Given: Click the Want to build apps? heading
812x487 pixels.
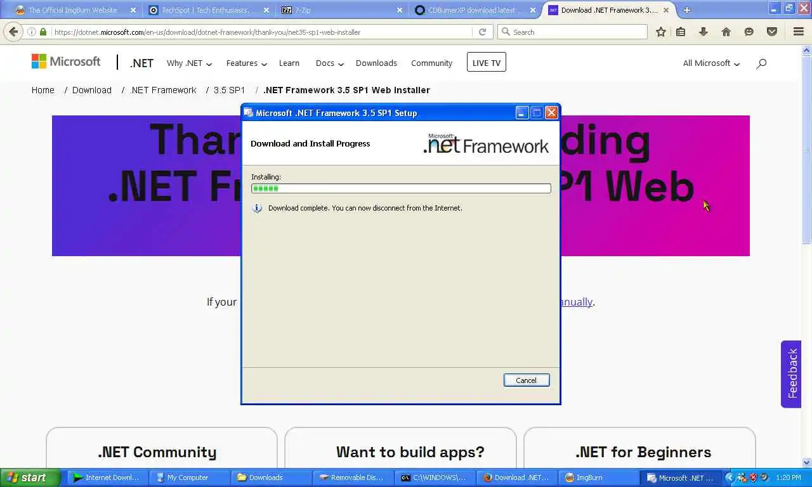Looking at the screenshot, I should [x=410, y=452].
